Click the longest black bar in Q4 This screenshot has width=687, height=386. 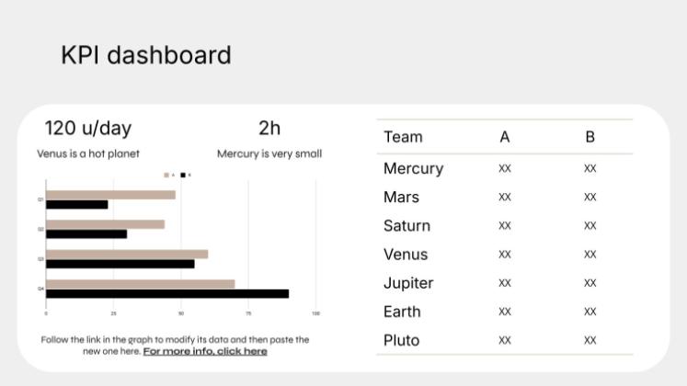pyautogui.click(x=167, y=294)
